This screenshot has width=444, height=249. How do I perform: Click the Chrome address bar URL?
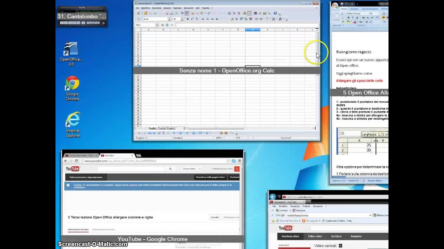[120, 161]
